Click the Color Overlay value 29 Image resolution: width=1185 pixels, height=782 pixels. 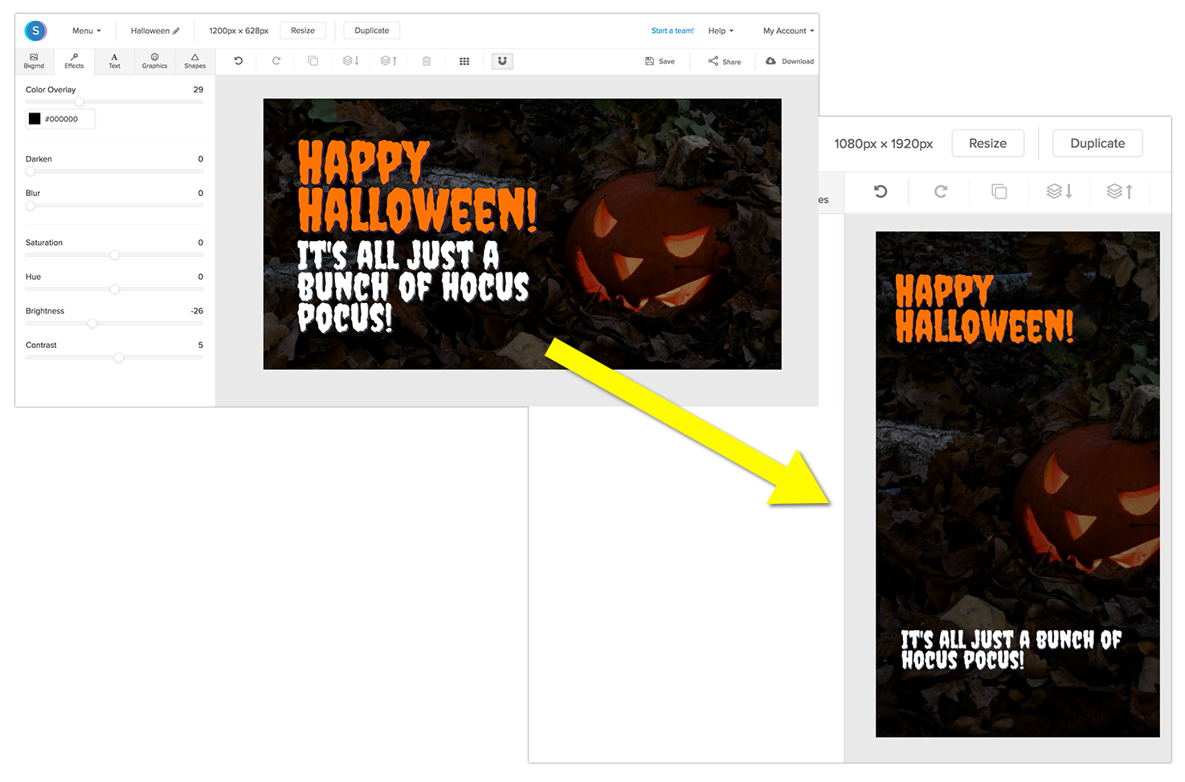point(198,89)
